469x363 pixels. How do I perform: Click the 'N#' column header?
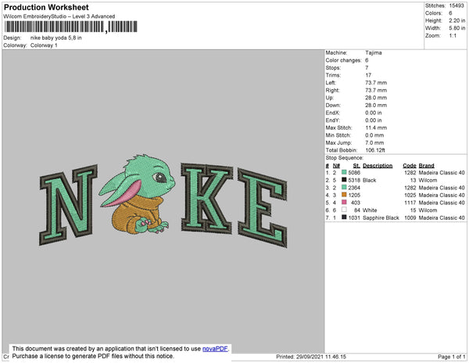point(336,166)
